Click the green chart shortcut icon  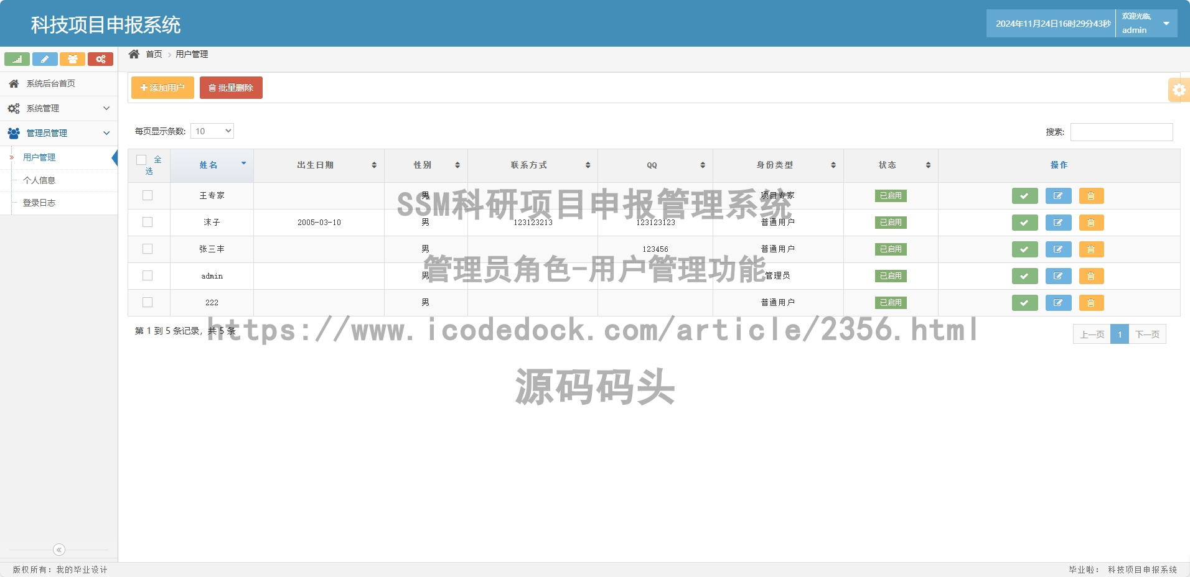(17, 59)
